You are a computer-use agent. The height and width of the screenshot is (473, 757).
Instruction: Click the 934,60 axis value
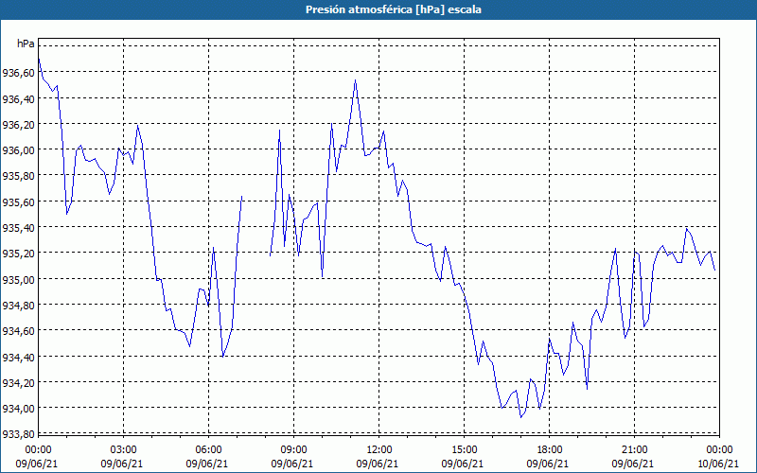tap(18, 331)
